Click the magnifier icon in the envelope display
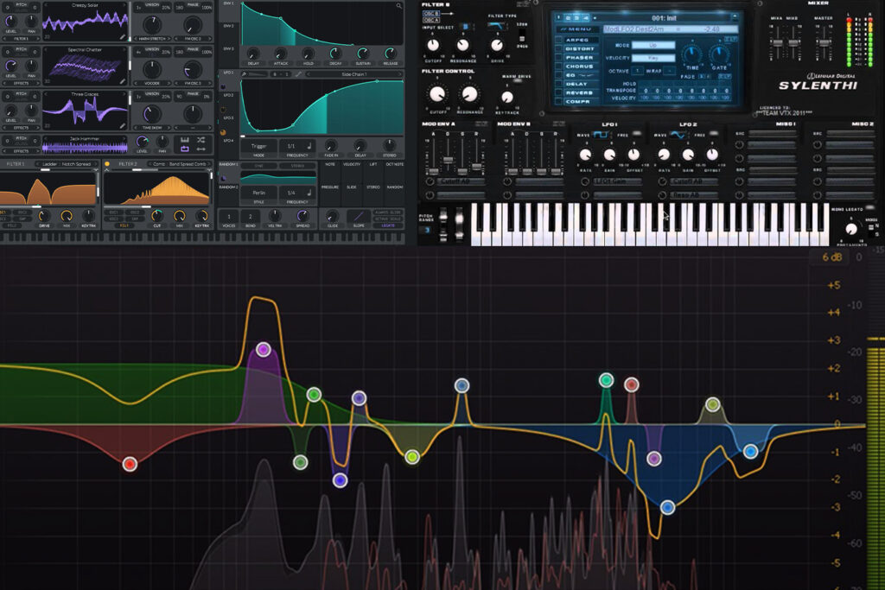Screen dimensions: 885x590 [x=399, y=6]
